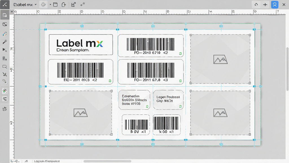Click the circular refresh icon top right

256,5
